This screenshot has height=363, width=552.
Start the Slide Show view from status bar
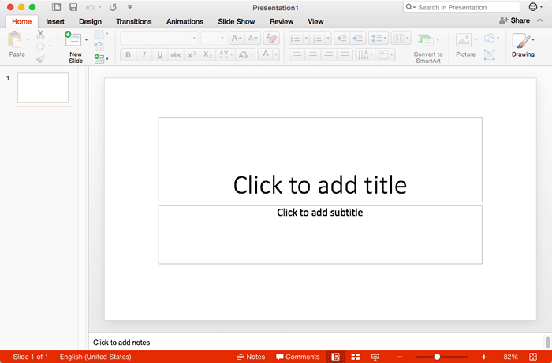pyautogui.click(x=375, y=357)
